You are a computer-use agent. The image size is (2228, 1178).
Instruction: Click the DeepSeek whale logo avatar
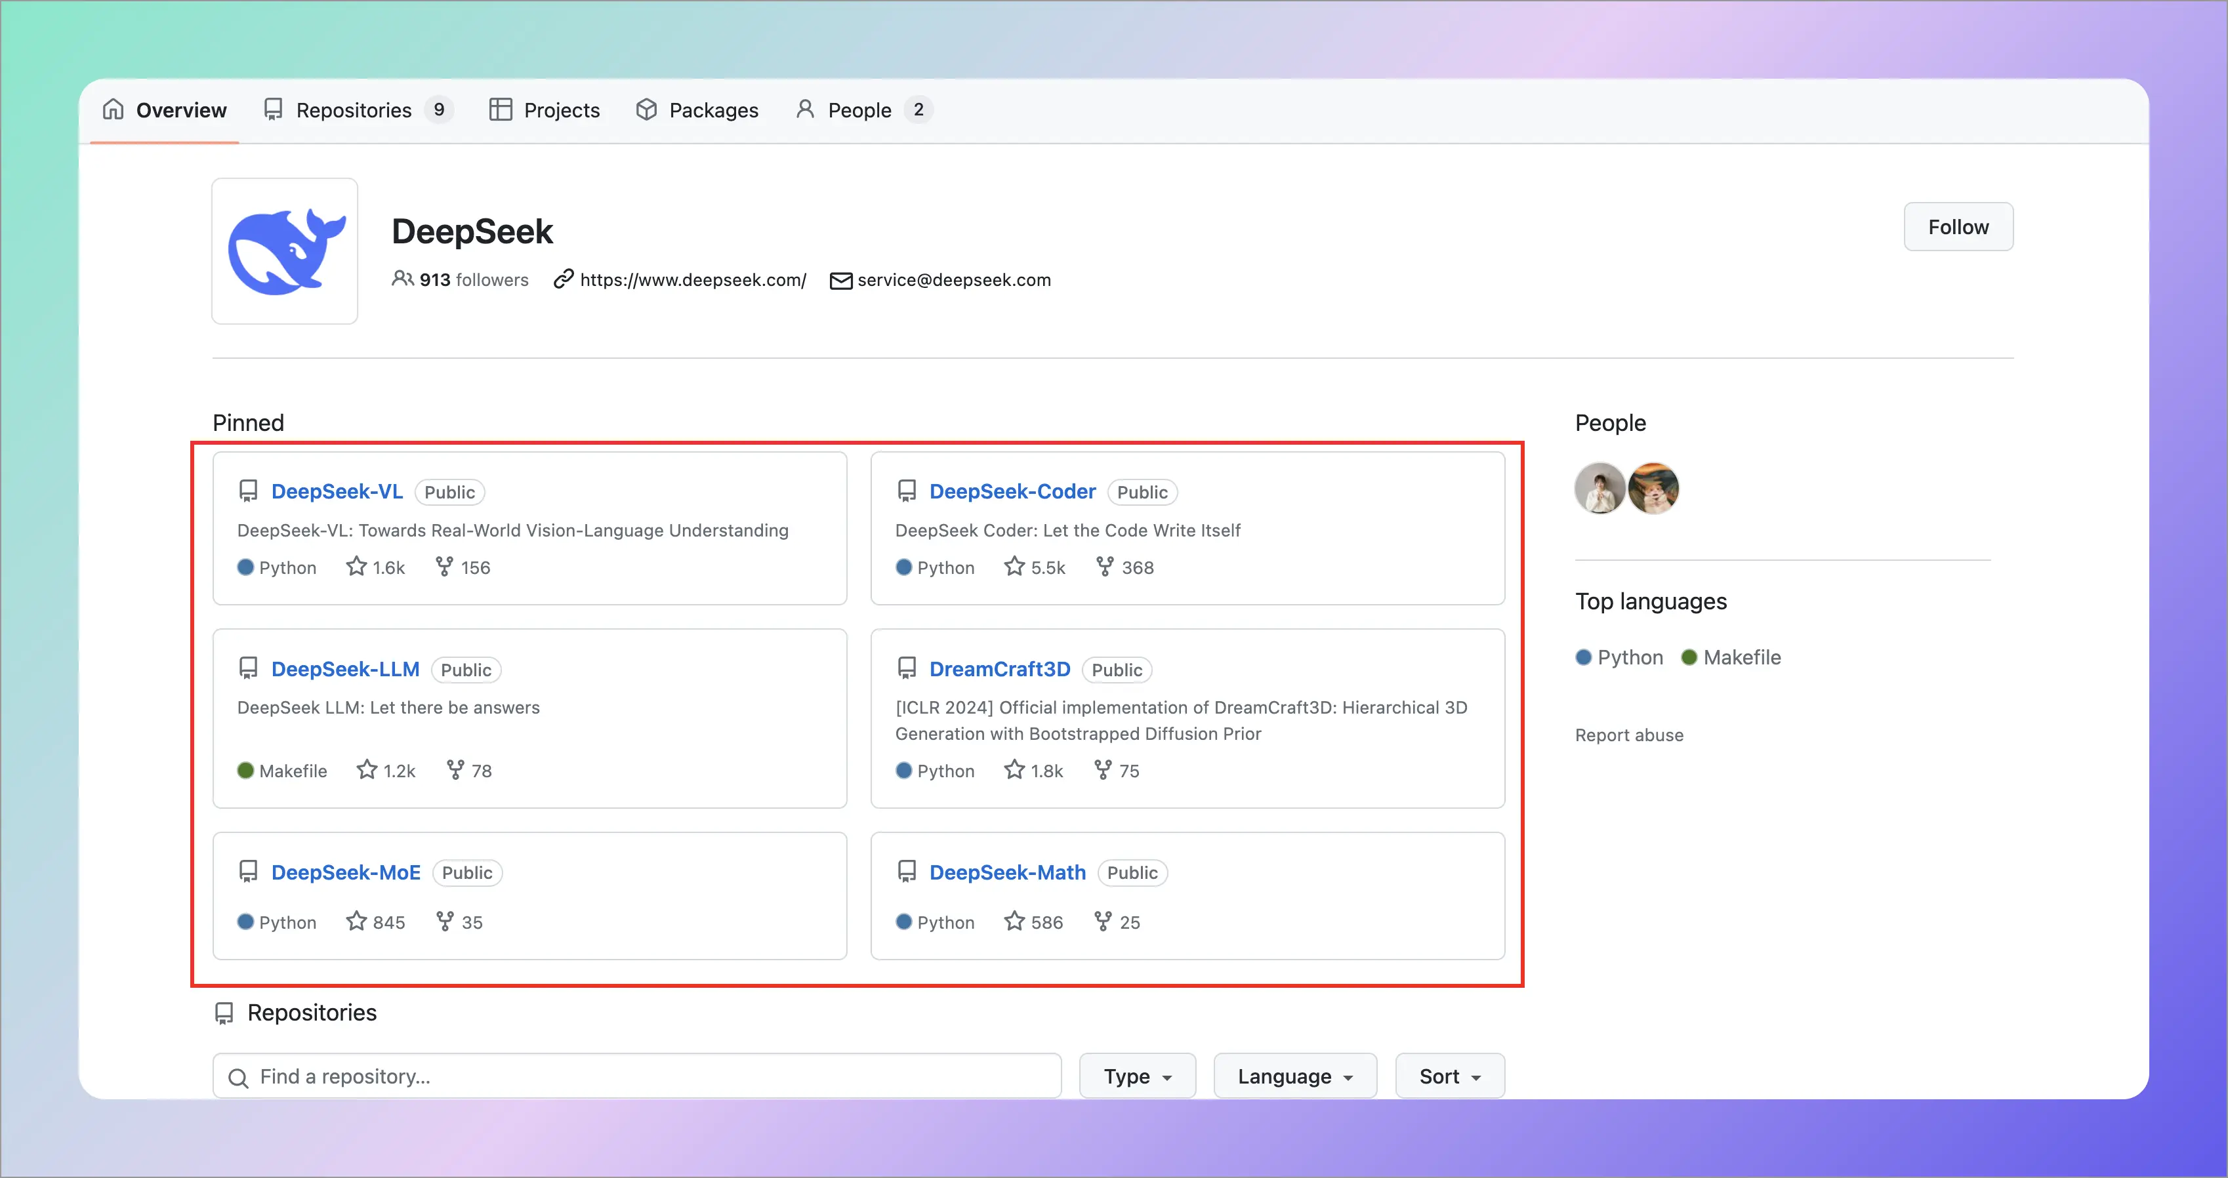(x=285, y=251)
